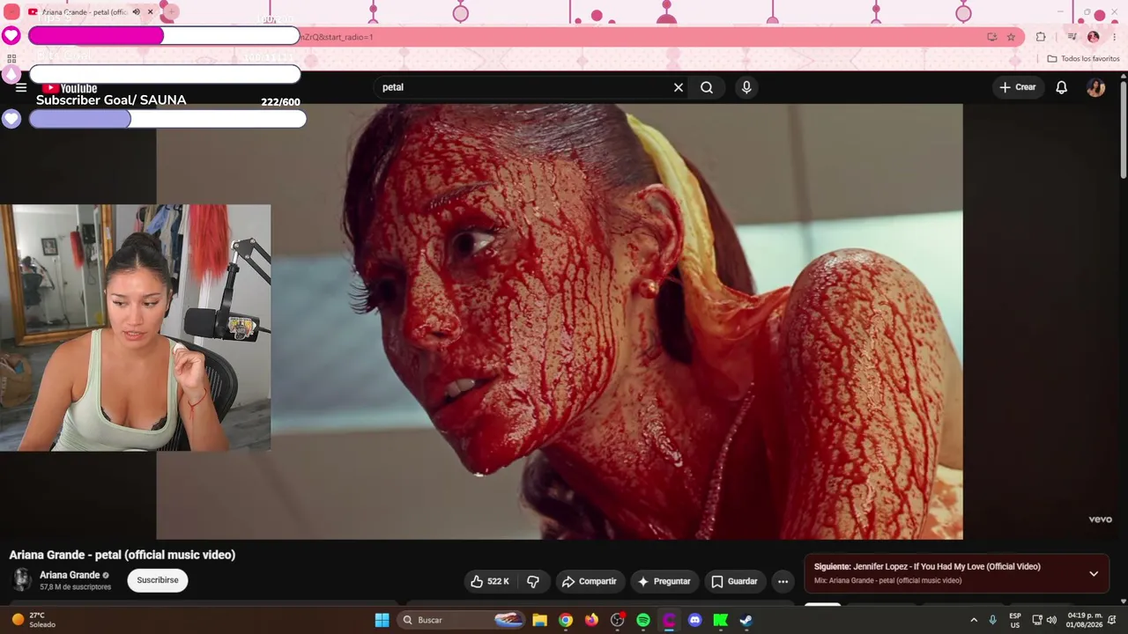The image size is (1128, 634).
Task: Open a new browser tab
Action: click(171, 12)
